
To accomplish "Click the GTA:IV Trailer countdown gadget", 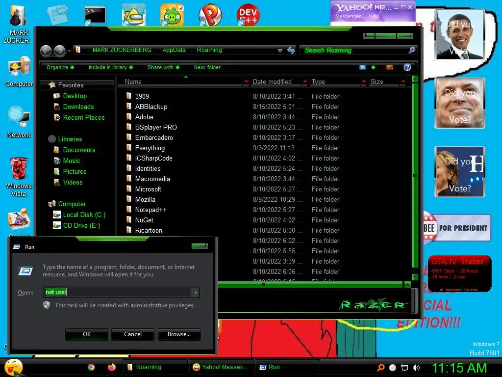I will tap(460, 273).
